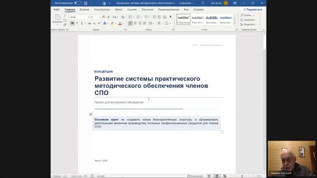The height and width of the screenshot is (178, 317).
Task: Switch to the Ссылки tab
Action: pyautogui.click(x=132, y=9)
